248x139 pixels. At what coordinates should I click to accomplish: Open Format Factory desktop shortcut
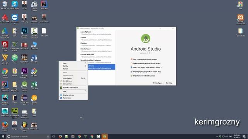click(x=34, y=6)
